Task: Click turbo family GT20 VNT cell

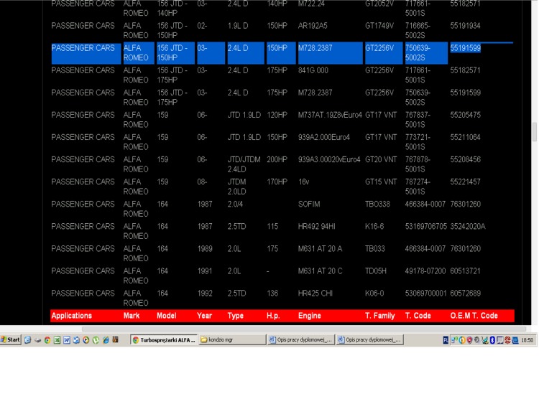Action: point(381,159)
